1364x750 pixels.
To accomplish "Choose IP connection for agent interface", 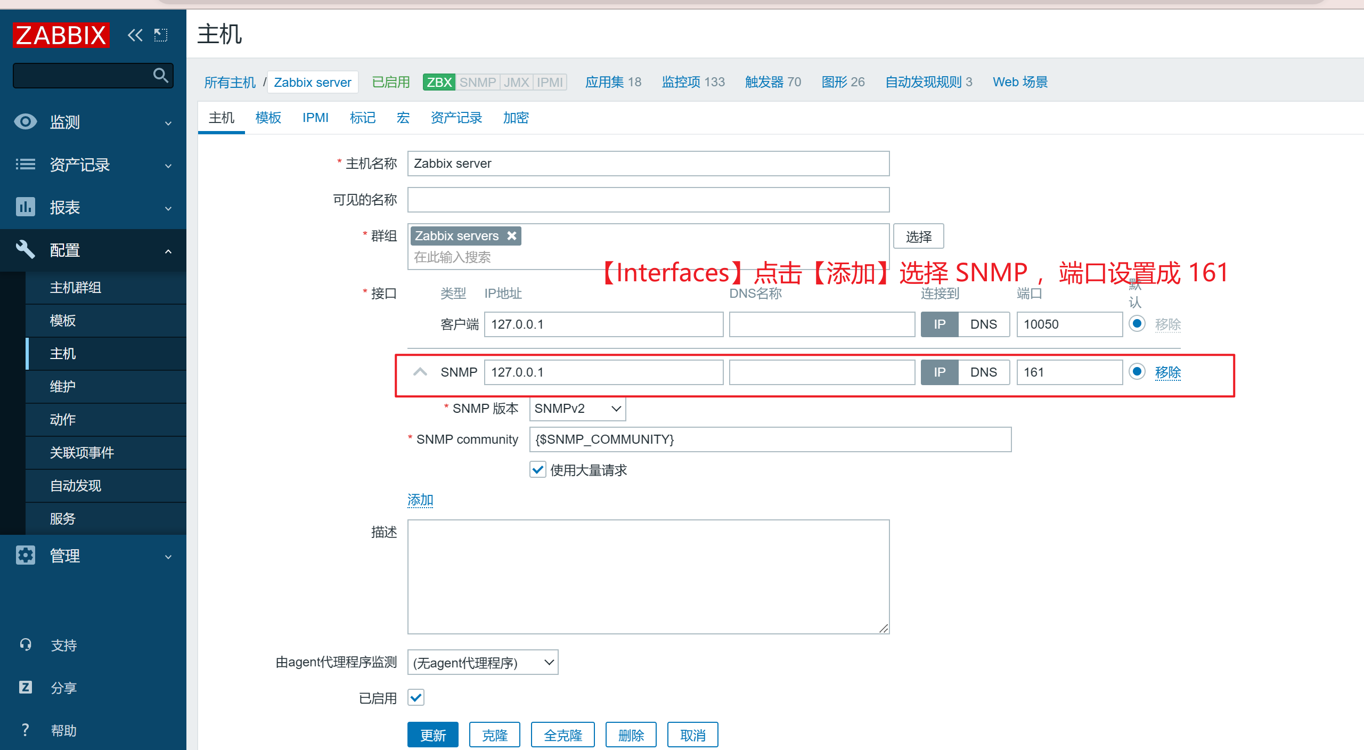I will click(x=940, y=324).
